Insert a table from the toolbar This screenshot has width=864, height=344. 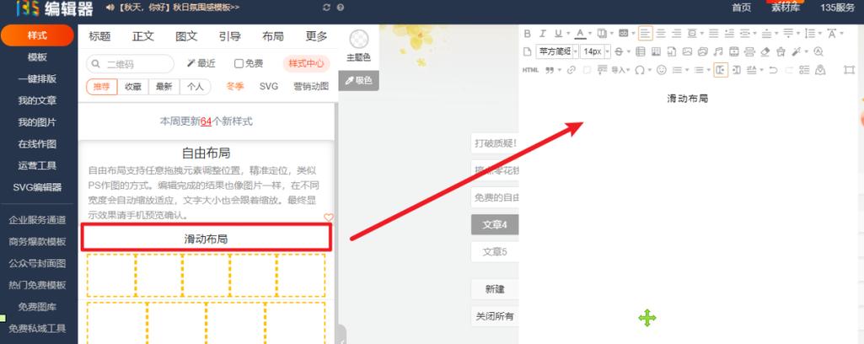[641, 51]
